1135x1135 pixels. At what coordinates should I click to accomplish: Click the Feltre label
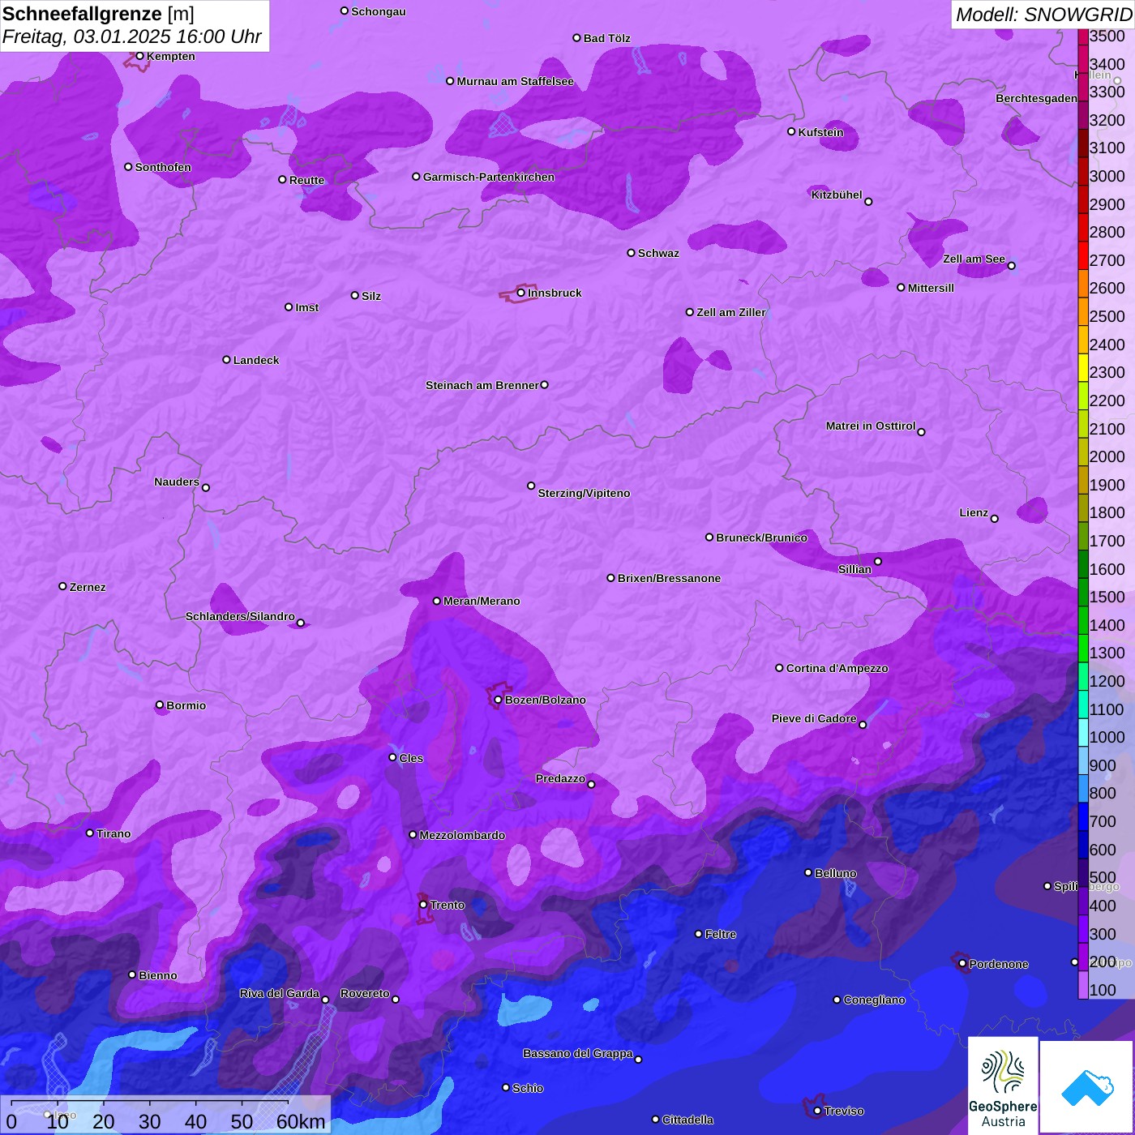[721, 934]
